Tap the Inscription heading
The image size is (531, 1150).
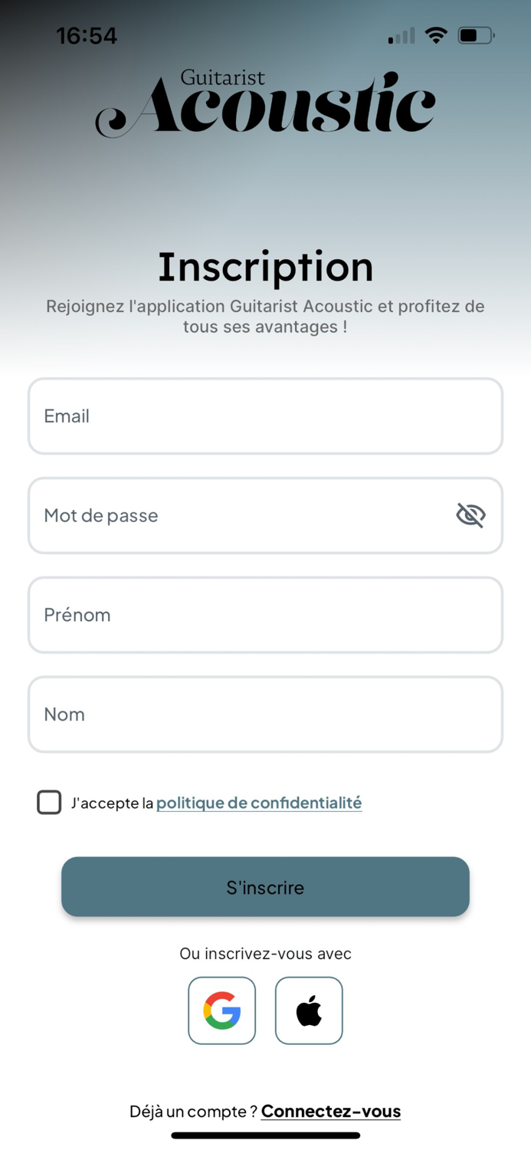click(265, 267)
